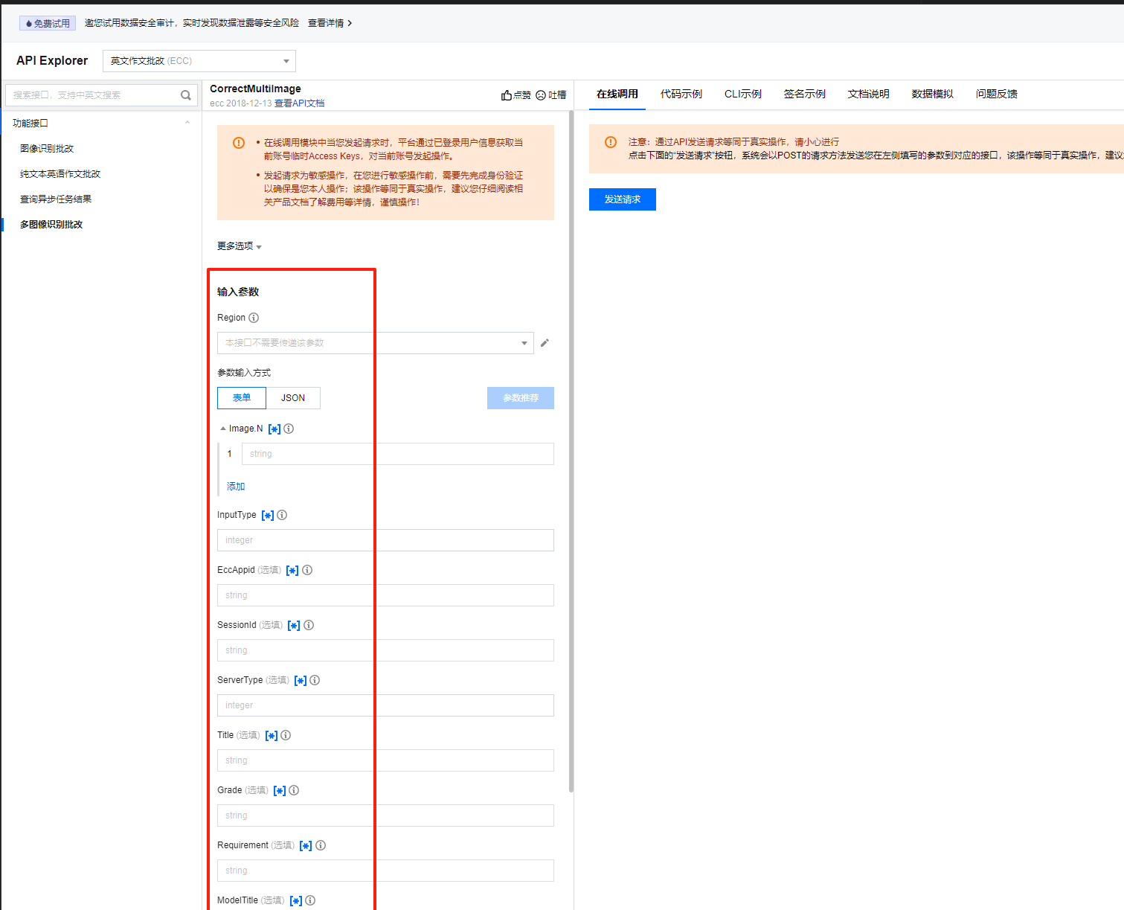Click the variable [*] icon for EccAppid
This screenshot has height=910, width=1124.
coord(292,571)
